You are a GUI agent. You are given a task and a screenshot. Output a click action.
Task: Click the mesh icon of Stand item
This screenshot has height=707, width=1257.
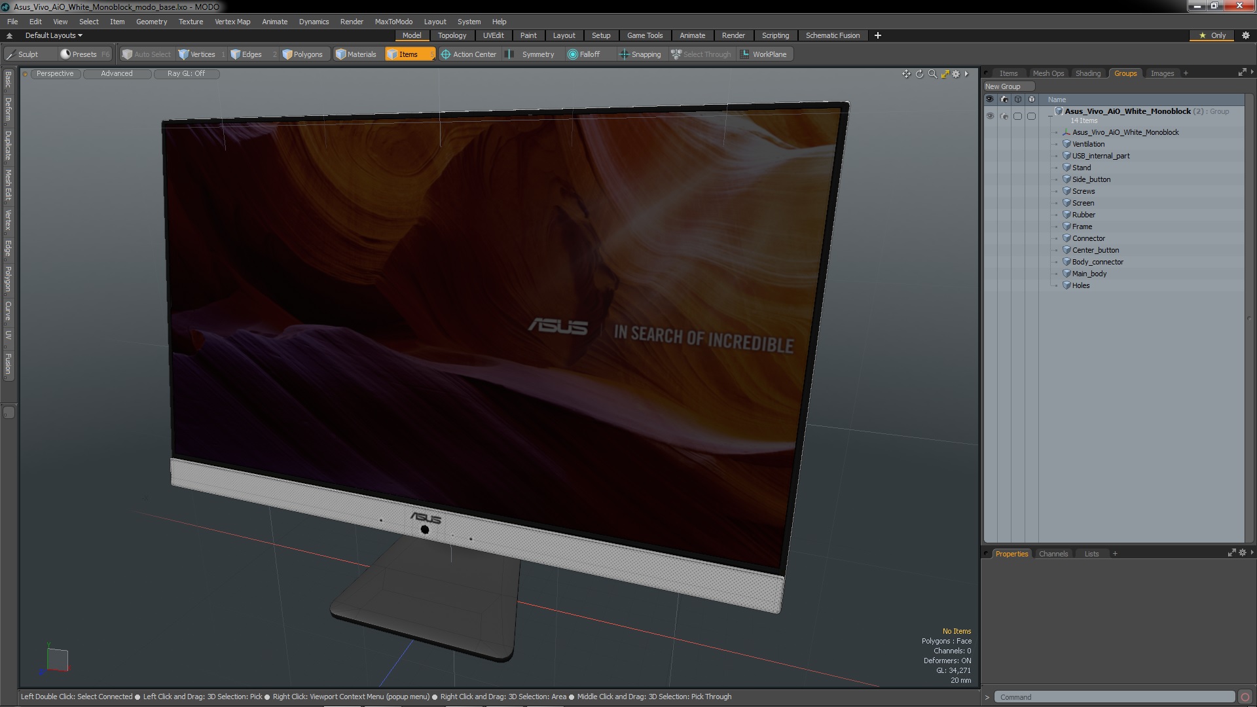click(x=1066, y=168)
